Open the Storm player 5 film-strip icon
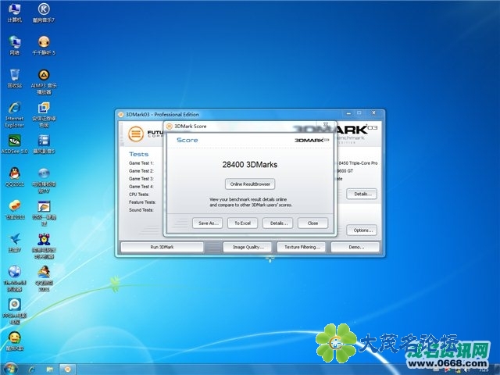This screenshot has width=500, height=375. click(x=44, y=144)
